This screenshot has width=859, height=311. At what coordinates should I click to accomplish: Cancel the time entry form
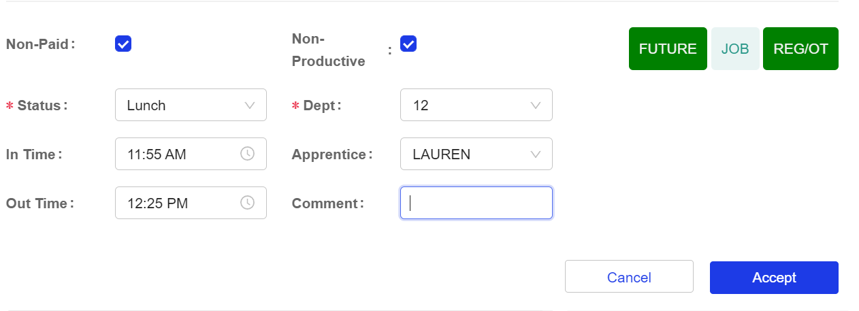coord(629,277)
